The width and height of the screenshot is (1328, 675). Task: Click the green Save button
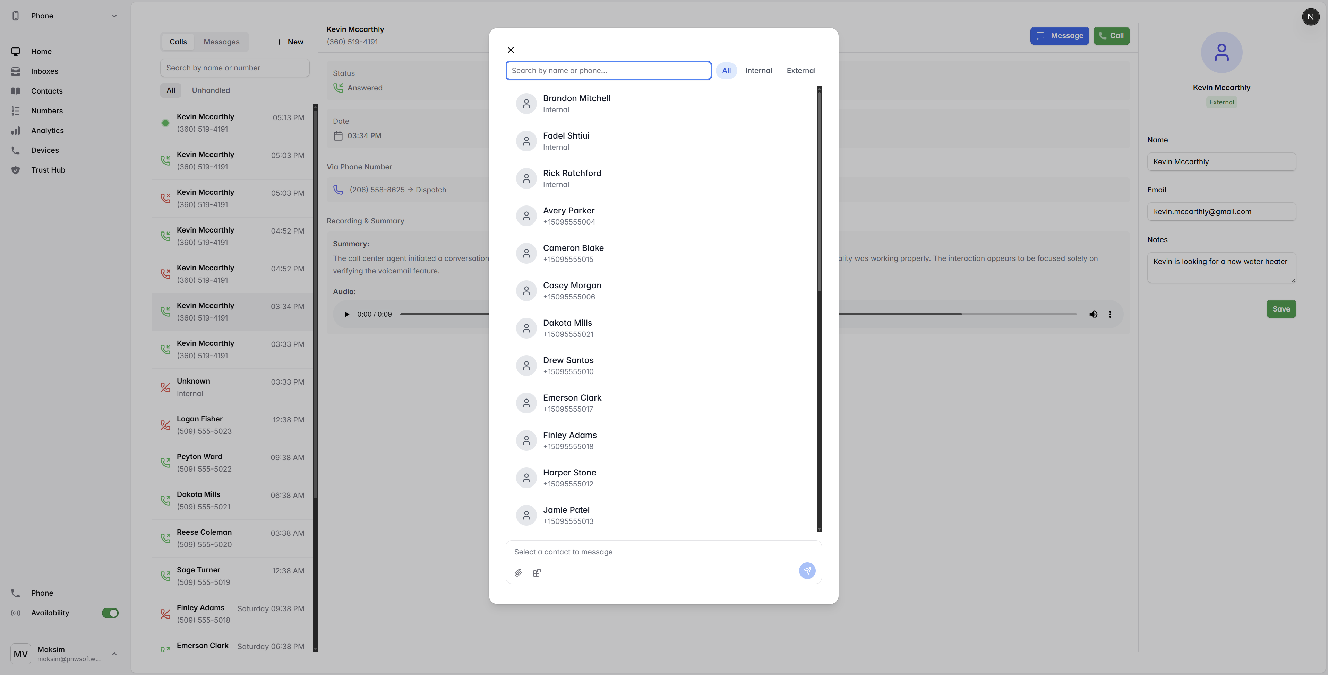(x=1281, y=309)
